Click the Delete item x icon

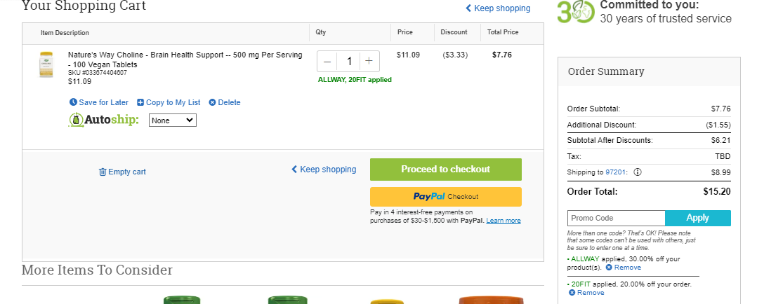click(x=212, y=102)
